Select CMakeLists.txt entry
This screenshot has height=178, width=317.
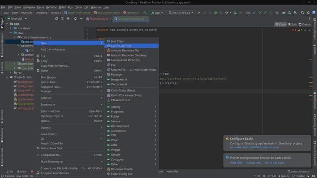point(131,100)
